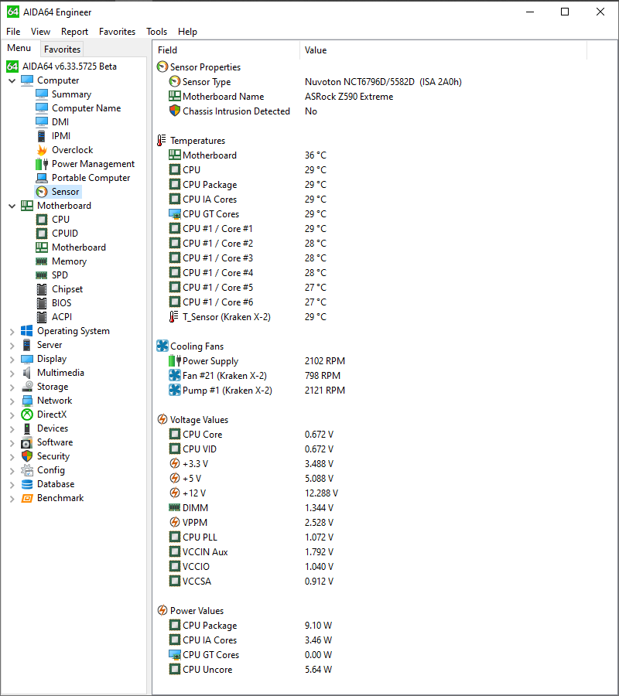Click the Security shield icon
This screenshot has width=619, height=696.
pos(27,456)
